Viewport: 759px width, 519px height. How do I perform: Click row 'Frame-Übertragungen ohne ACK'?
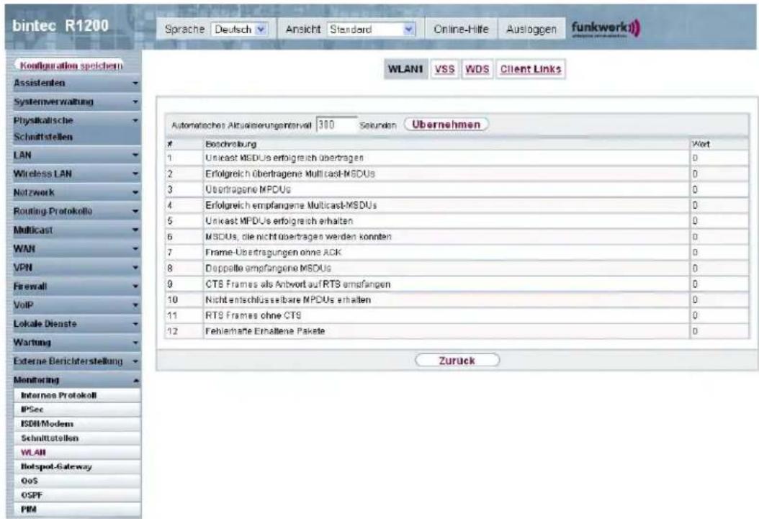pyautogui.click(x=457, y=253)
